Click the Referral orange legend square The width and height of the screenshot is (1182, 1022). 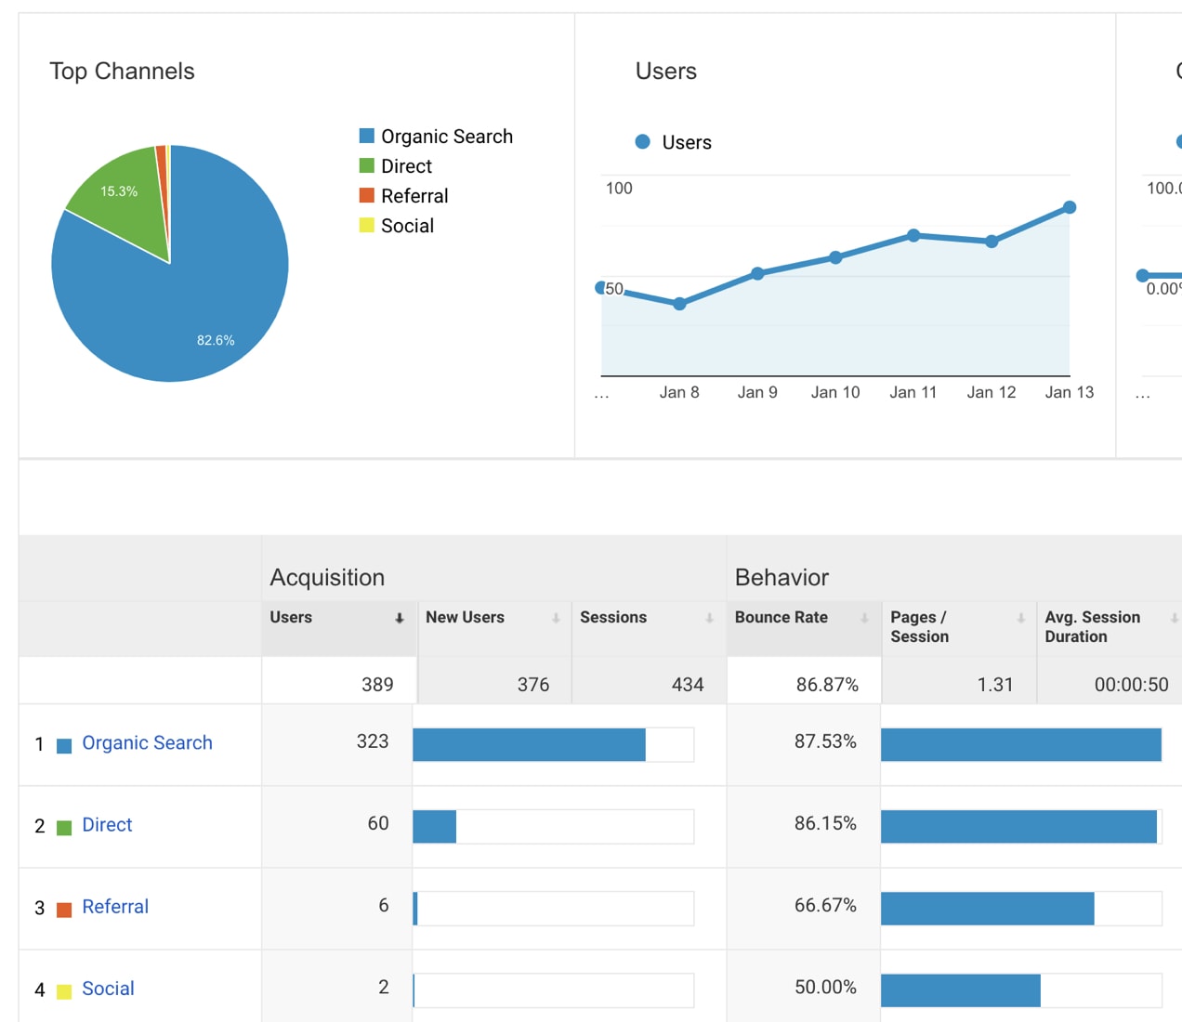click(366, 194)
